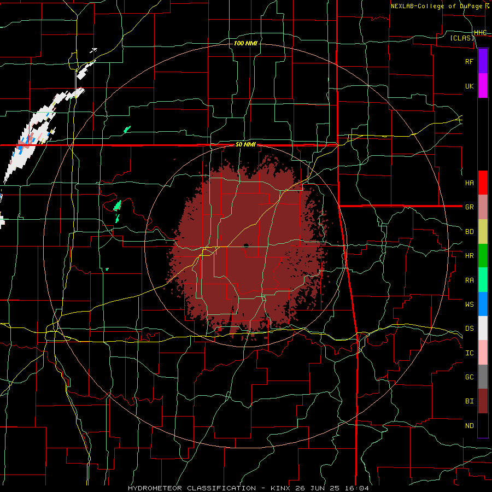The width and height of the screenshot is (492, 492).
Task: Click the UK legend label
Action: (469, 86)
